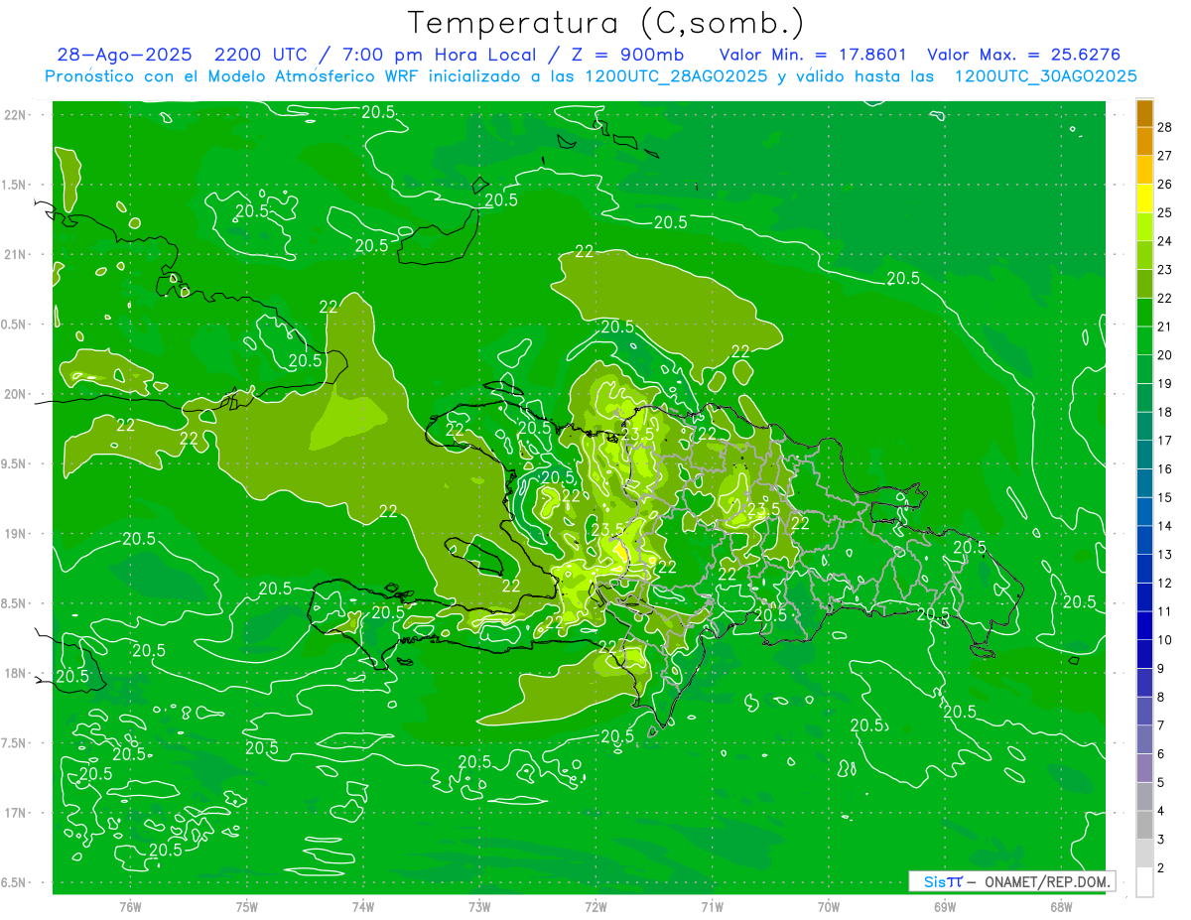Click the longitude axis label "75W"
This screenshot has height=920, width=1191.
(247, 907)
